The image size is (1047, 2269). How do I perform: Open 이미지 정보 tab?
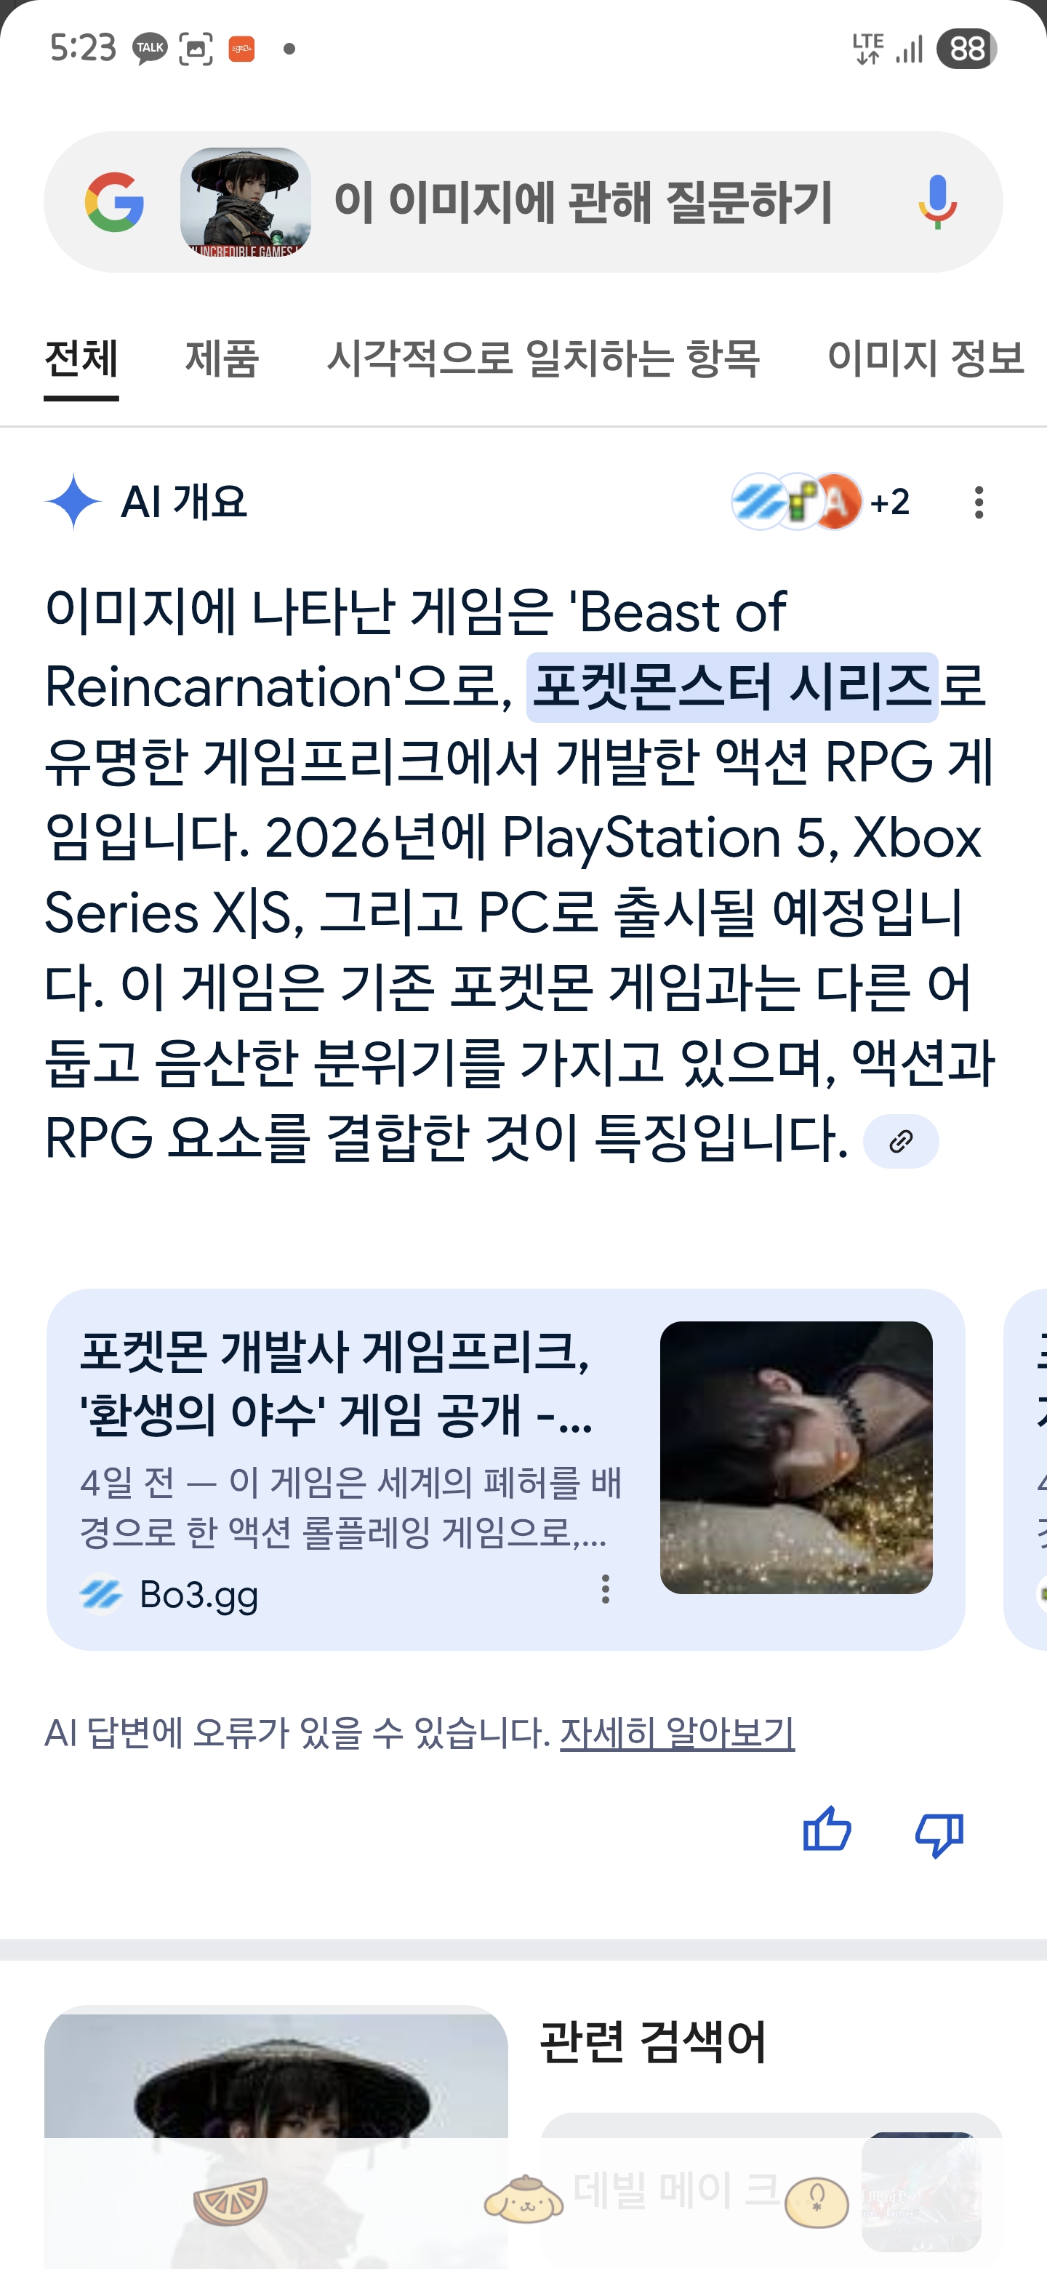pyautogui.click(x=926, y=359)
